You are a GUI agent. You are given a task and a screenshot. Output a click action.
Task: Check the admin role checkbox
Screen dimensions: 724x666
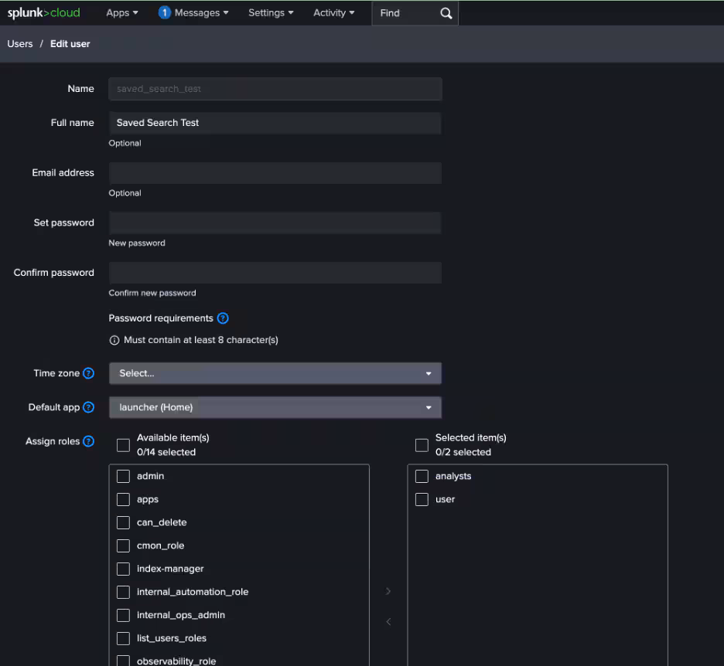123,476
